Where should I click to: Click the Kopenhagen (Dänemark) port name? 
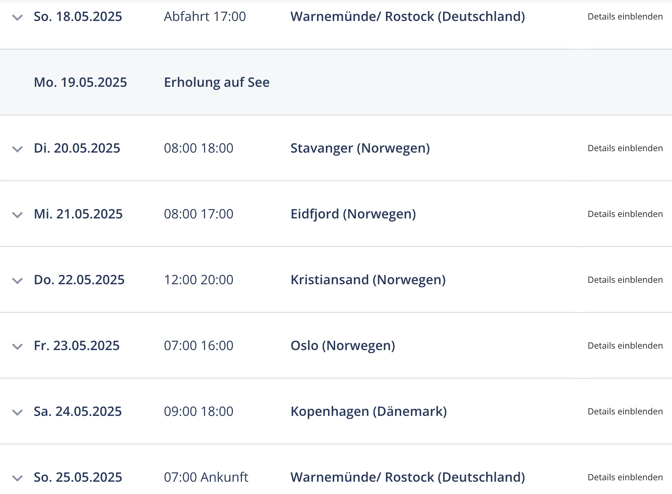coord(369,412)
